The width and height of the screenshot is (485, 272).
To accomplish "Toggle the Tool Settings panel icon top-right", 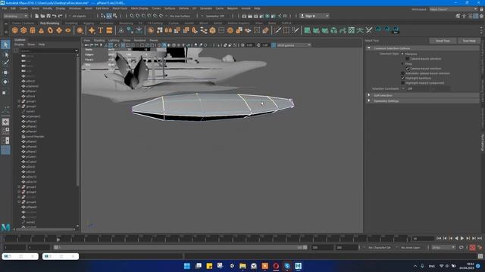I will (476, 16).
